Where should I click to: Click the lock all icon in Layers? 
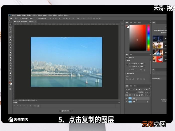pos(139,95)
